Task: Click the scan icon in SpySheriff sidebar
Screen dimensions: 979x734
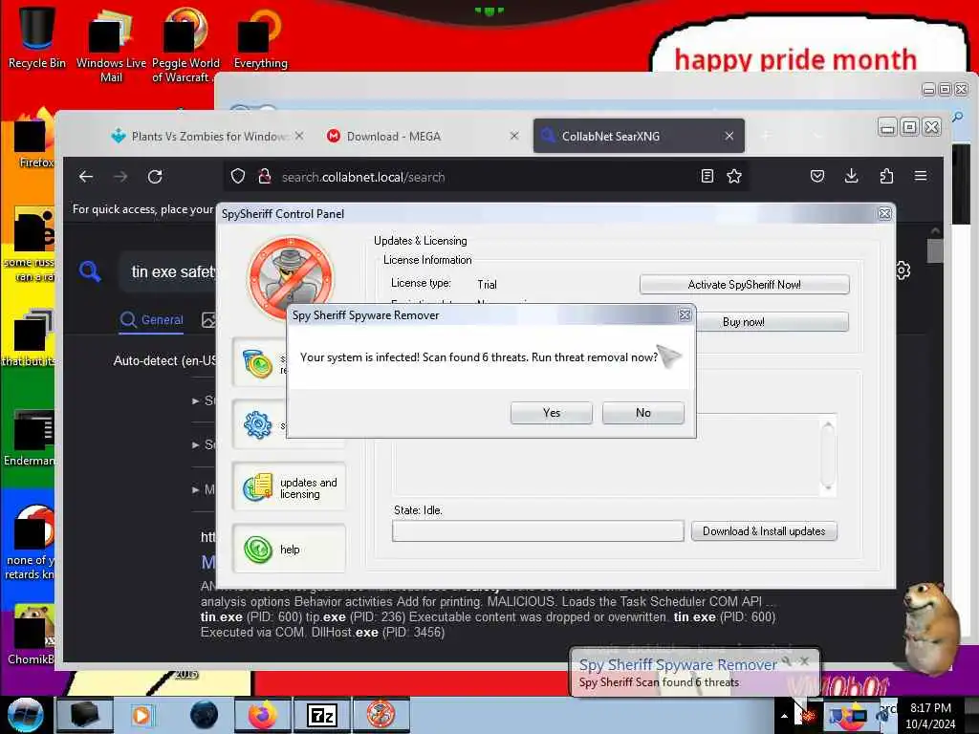Action: point(258,363)
